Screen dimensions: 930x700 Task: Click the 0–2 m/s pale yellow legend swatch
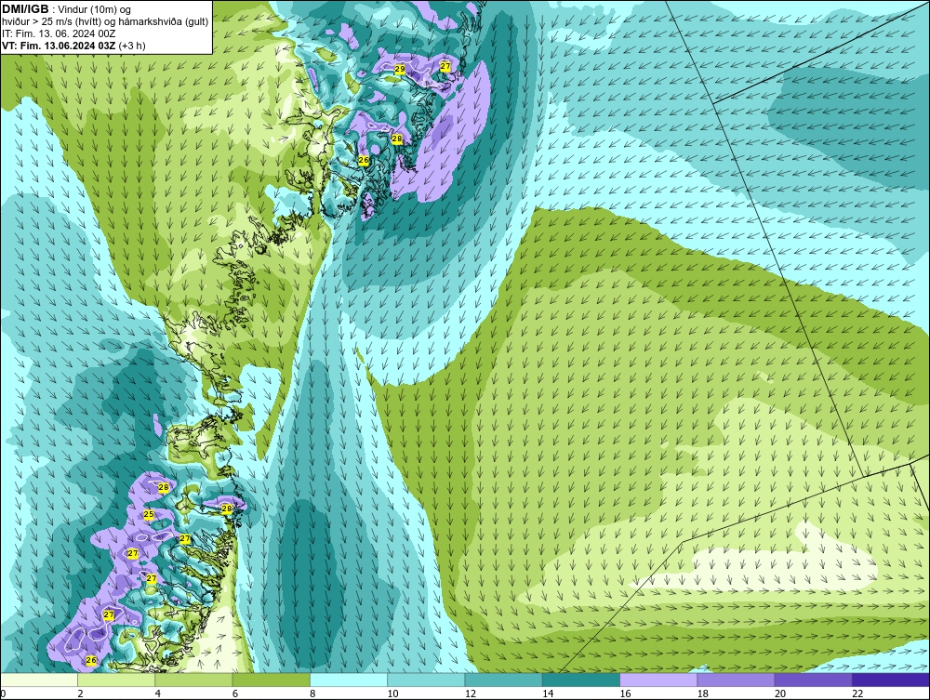point(38,680)
